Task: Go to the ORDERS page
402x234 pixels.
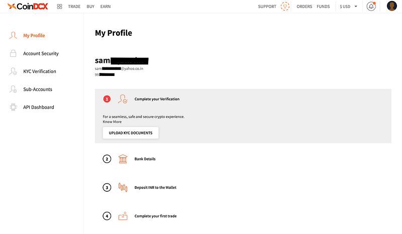Action: tap(305, 7)
